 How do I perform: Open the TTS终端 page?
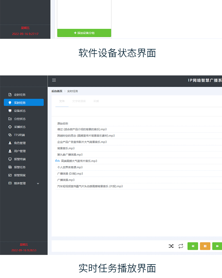pos(19,135)
